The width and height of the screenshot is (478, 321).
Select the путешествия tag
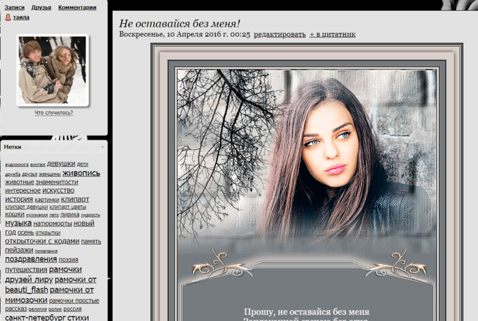click(x=26, y=270)
